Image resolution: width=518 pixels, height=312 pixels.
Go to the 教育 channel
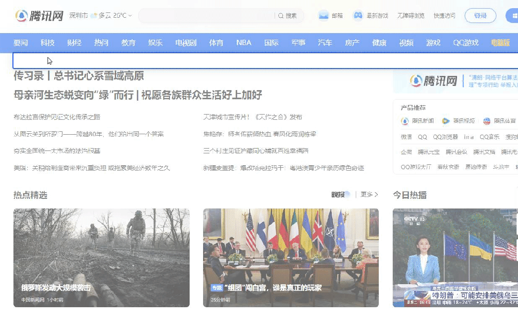click(x=128, y=43)
